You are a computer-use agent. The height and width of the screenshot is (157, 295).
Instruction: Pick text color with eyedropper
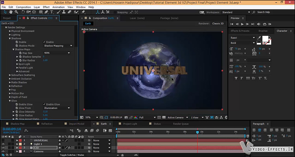coord(259,38)
